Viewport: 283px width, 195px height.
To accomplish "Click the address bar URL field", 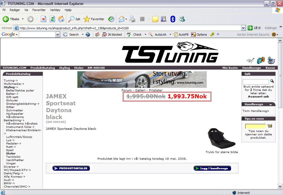I will coord(127,28).
